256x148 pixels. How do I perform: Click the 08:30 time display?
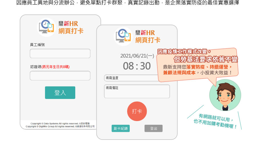click(x=137, y=66)
